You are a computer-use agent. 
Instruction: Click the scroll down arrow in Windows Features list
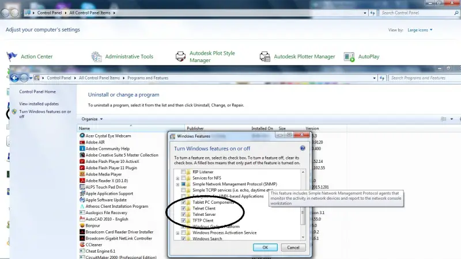click(303, 237)
